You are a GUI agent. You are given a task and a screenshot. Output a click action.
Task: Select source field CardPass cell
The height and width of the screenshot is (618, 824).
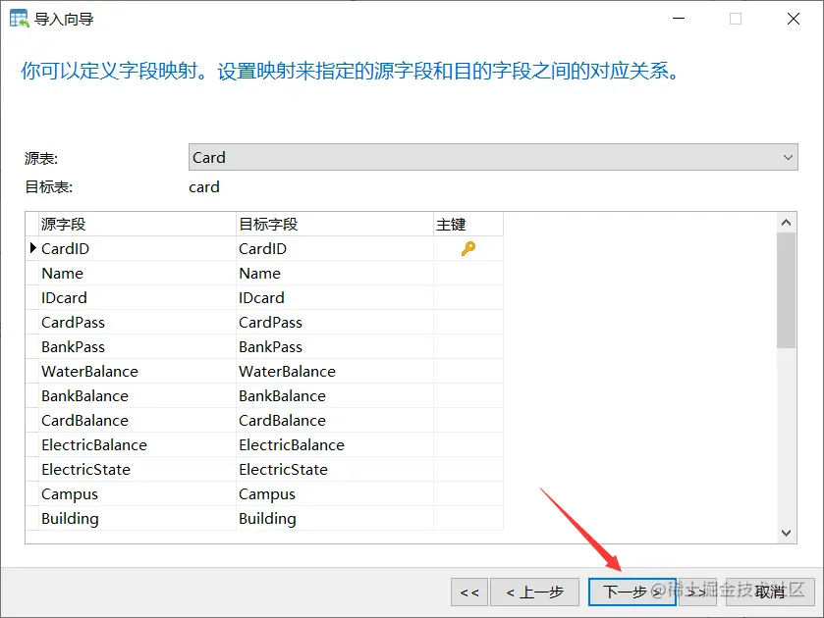137,323
